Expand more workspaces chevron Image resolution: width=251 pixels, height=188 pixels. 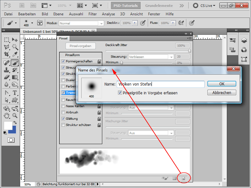(x=181, y=6)
